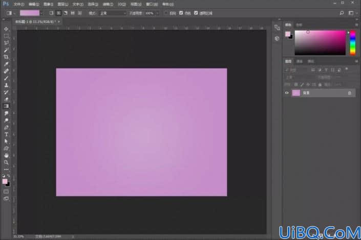Toggle the Dither checkbox
361x240 pixels.
(x=181, y=13)
